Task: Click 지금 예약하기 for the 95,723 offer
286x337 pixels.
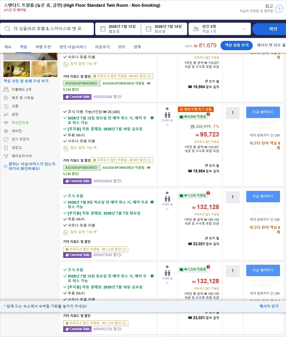Action: [x=263, y=112]
